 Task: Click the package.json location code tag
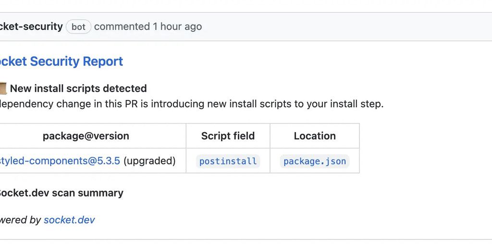click(315, 161)
